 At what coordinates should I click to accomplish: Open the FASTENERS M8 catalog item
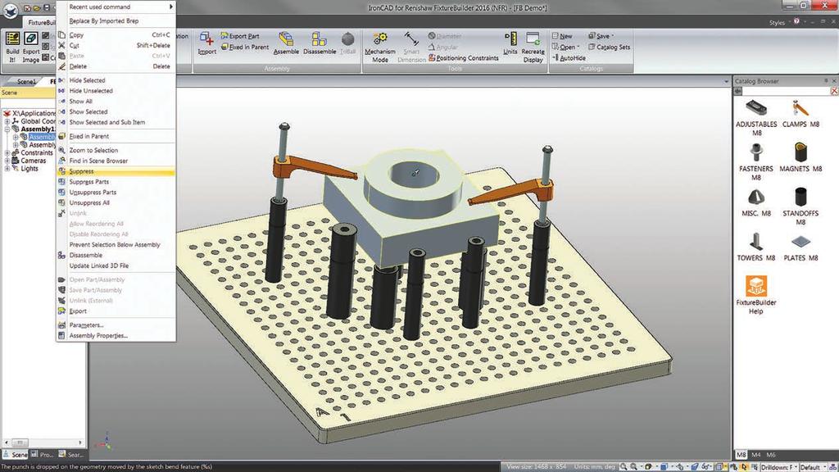(x=756, y=162)
